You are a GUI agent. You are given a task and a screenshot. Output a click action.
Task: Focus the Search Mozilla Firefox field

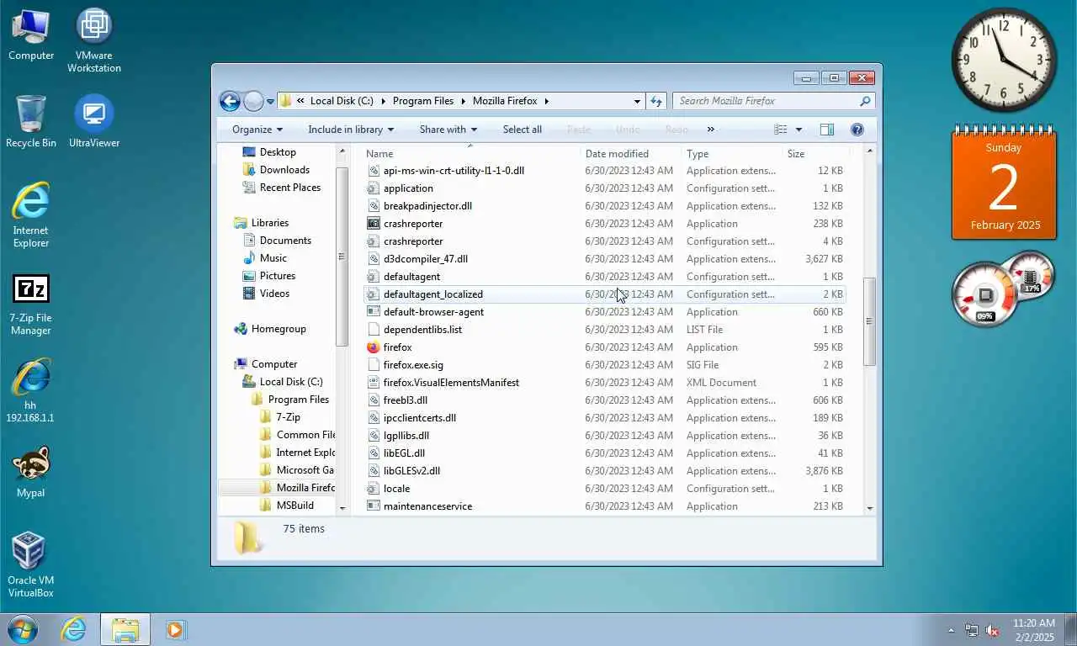[773, 101]
